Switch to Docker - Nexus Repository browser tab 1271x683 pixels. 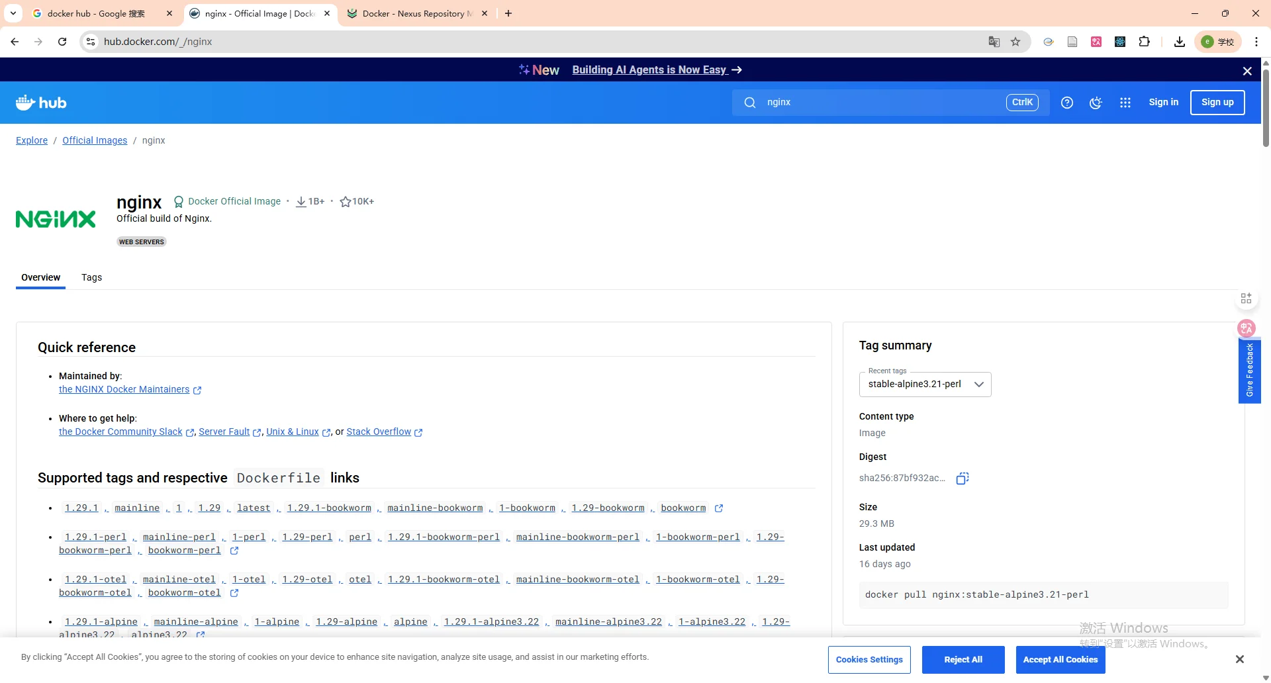[x=417, y=13]
